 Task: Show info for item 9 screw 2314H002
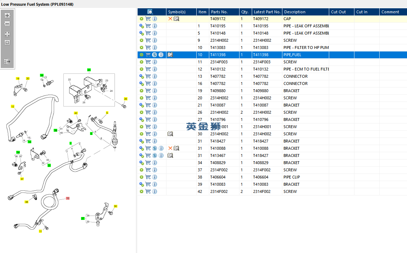point(155,40)
